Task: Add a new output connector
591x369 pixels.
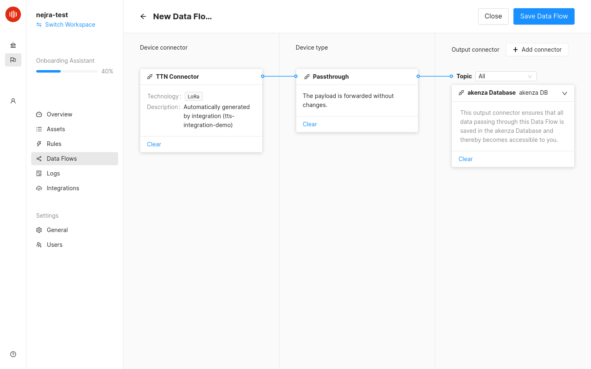Action: (537, 49)
